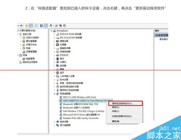Click the 处理器 processor icon
Image resolution: width=181 pixels, height=140 pixels.
click(x=58, y=45)
